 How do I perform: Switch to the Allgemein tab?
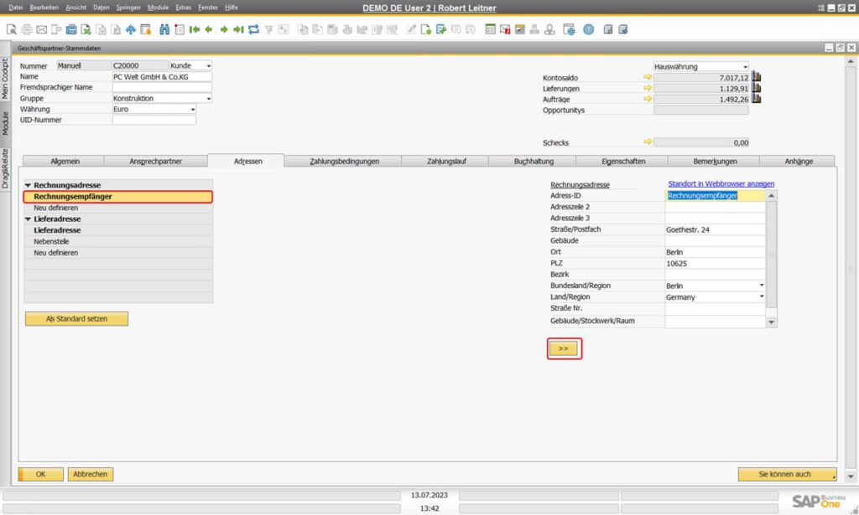(x=65, y=162)
